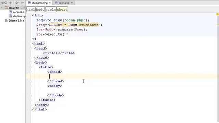
Task: Select the html breadcrumb
Action: click(x=31, y=9)
